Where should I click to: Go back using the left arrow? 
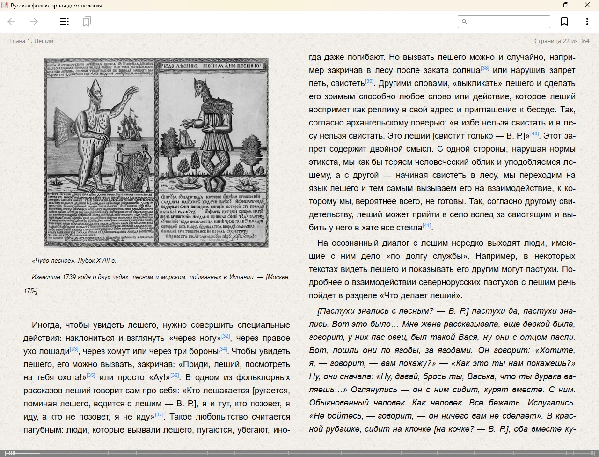(12, 22)
